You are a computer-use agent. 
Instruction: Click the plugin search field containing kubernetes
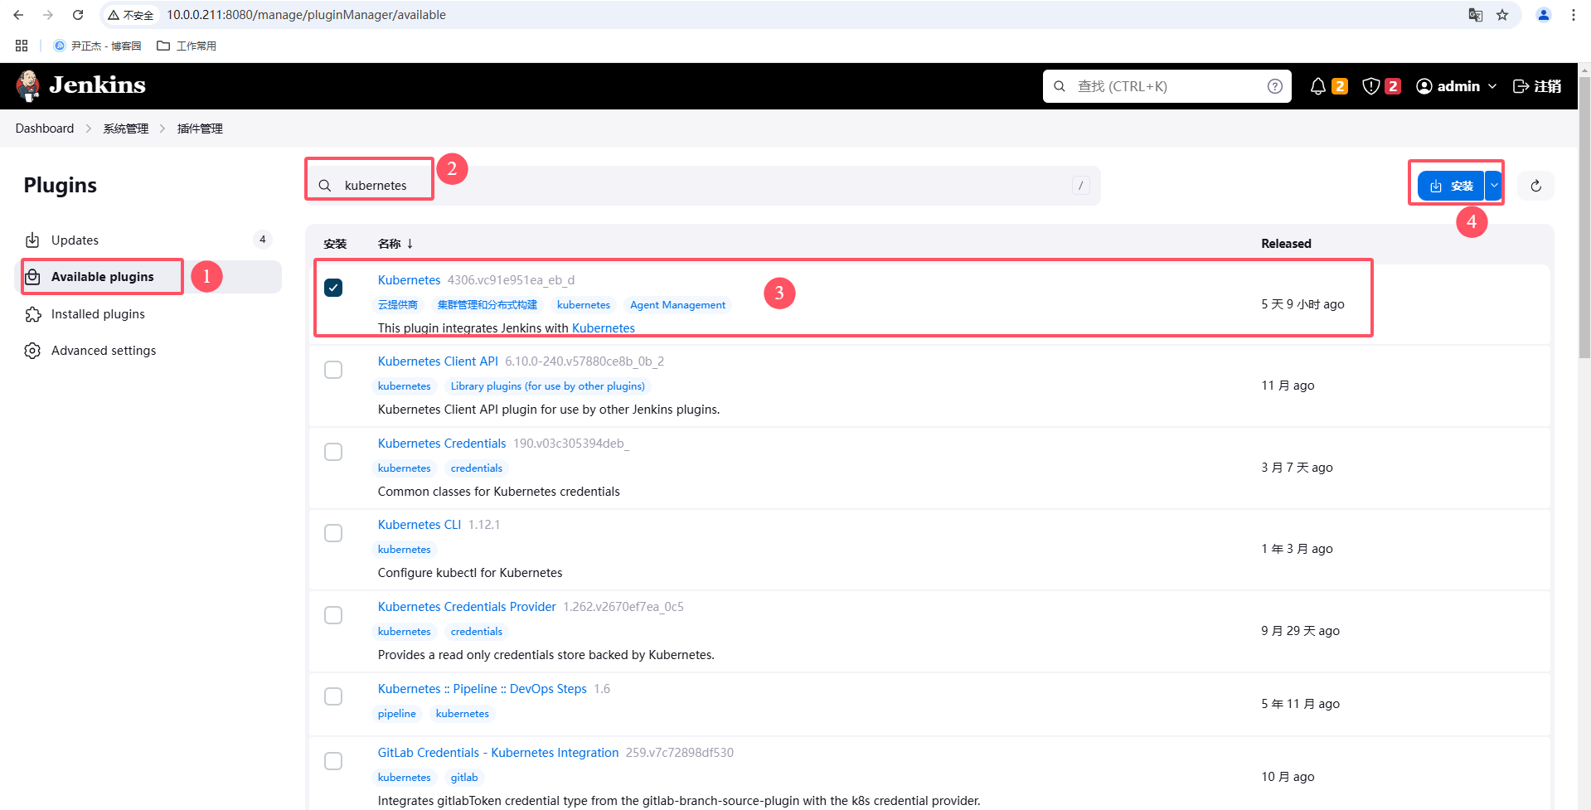click(703, 186)
